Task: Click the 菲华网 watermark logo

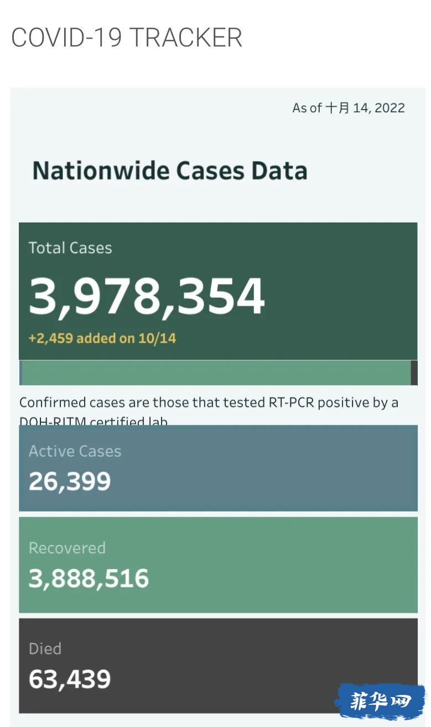Action: [380, 700]
